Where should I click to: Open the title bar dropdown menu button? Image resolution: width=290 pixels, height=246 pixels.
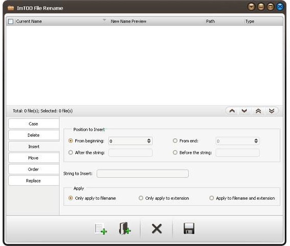(251, 7)
